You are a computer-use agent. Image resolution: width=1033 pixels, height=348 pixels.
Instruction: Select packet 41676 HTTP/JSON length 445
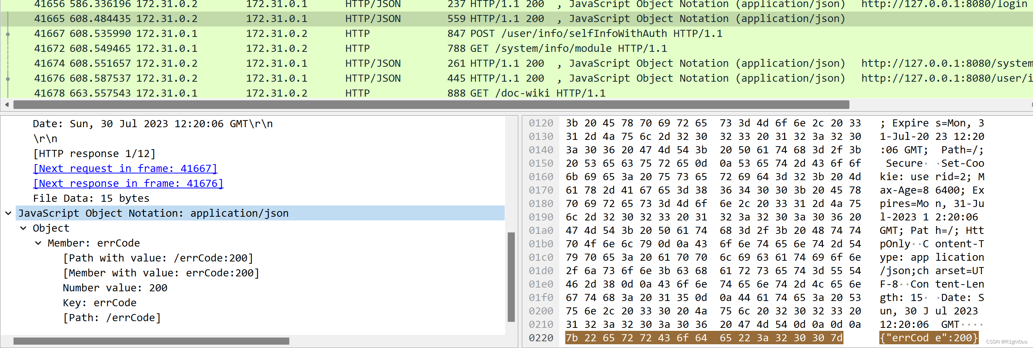pyautogui.click(x=517, y=78)
